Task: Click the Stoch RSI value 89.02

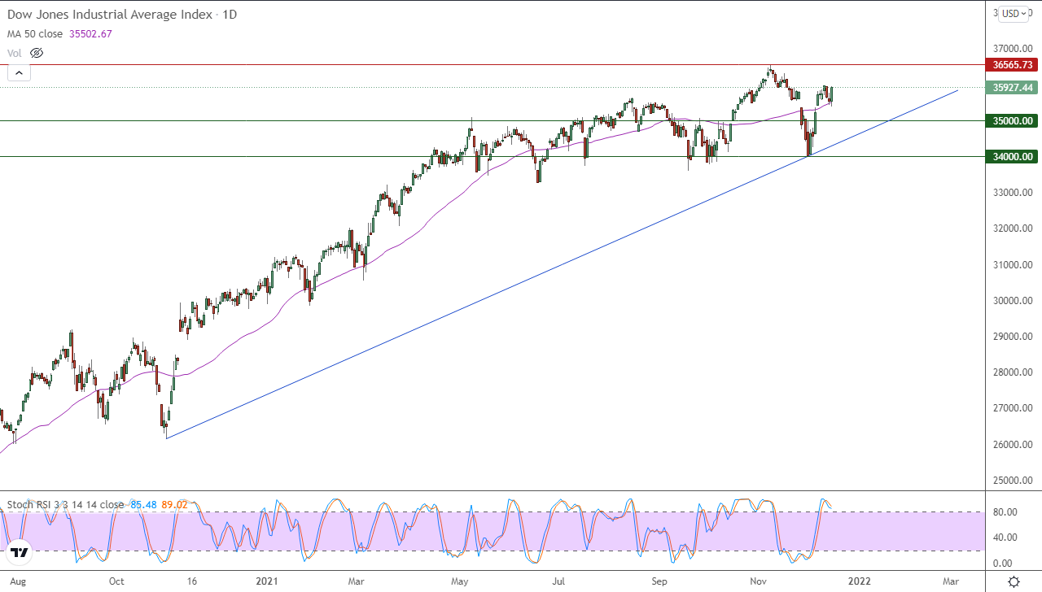Action: coord(174,505)
